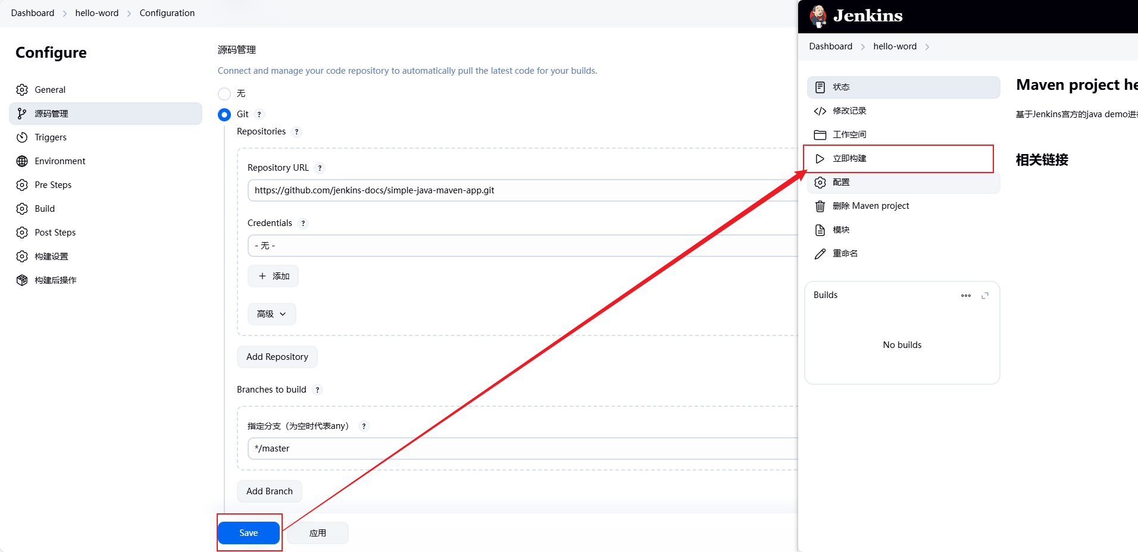Open Triggers section in Configure sidebar
The height and width of the screenshot is (552, 1138).
coord(105,137)
